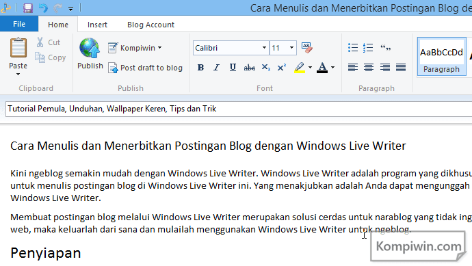Toggle Strikethrough formatting
The image size is (472, 266).
pos(249,68)
